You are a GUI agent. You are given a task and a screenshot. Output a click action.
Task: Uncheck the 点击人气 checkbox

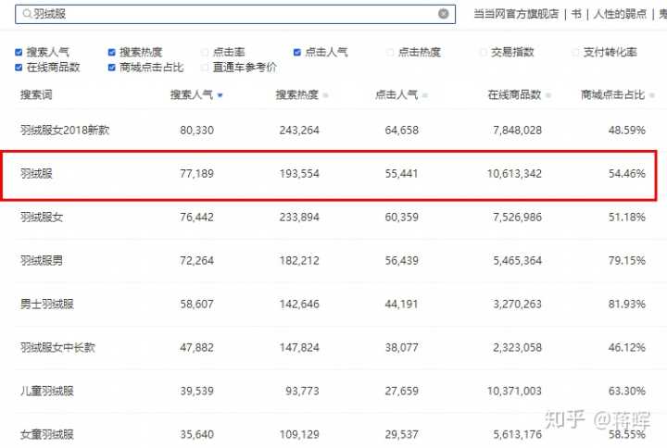click(297, 52)
